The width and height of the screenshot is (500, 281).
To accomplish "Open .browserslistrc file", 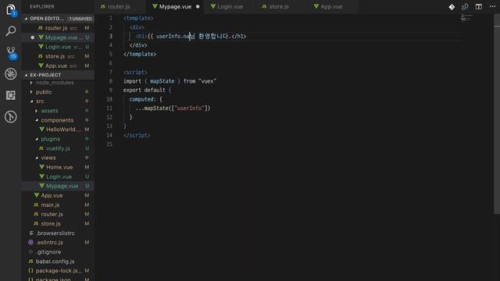I will pos(58,233).
